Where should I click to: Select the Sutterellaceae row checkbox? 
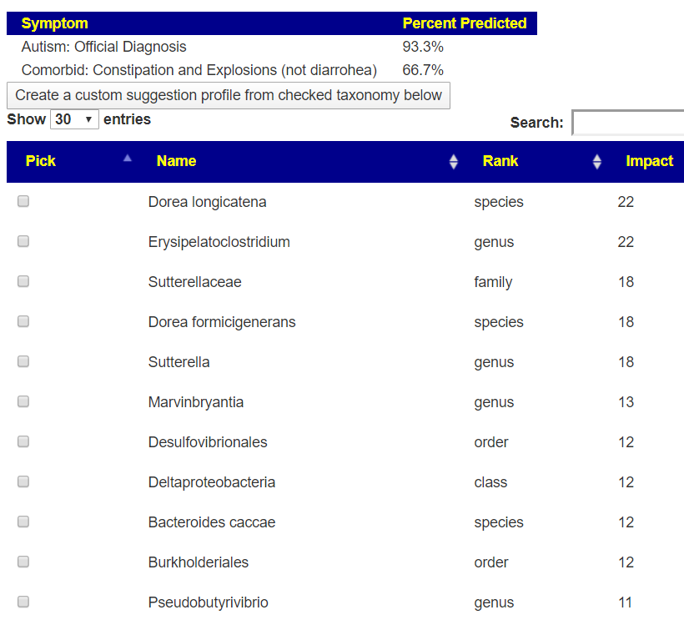click(23, 281)
